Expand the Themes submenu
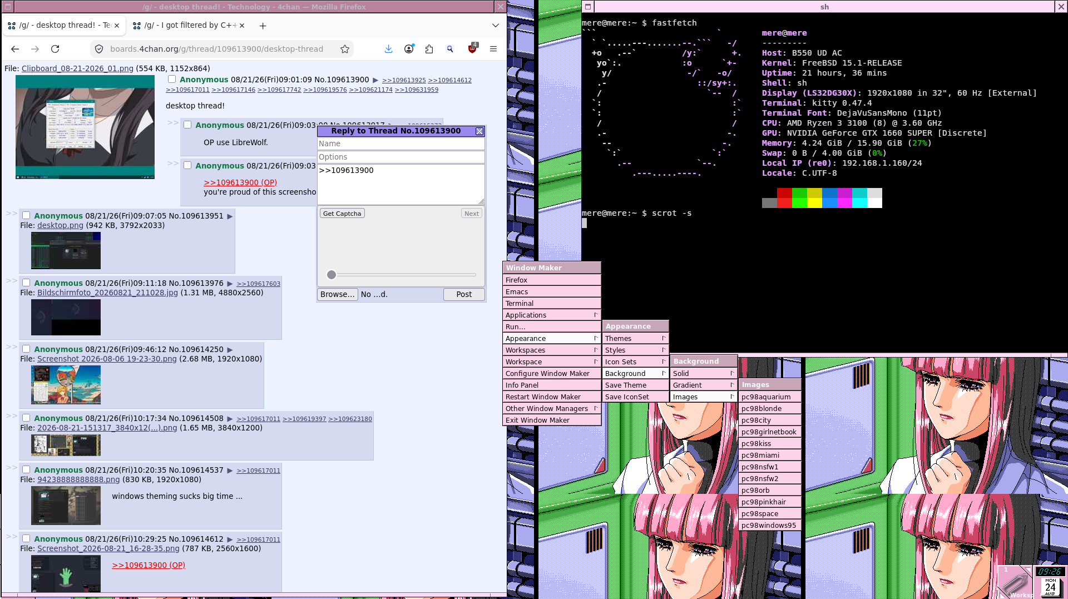Viewport: 1068px width, 599px height. (x=635, y=339)
